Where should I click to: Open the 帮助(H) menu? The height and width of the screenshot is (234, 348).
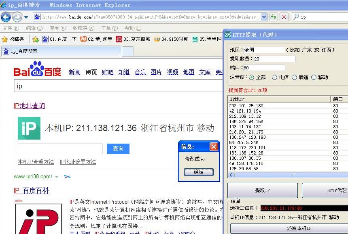[133, 28]
